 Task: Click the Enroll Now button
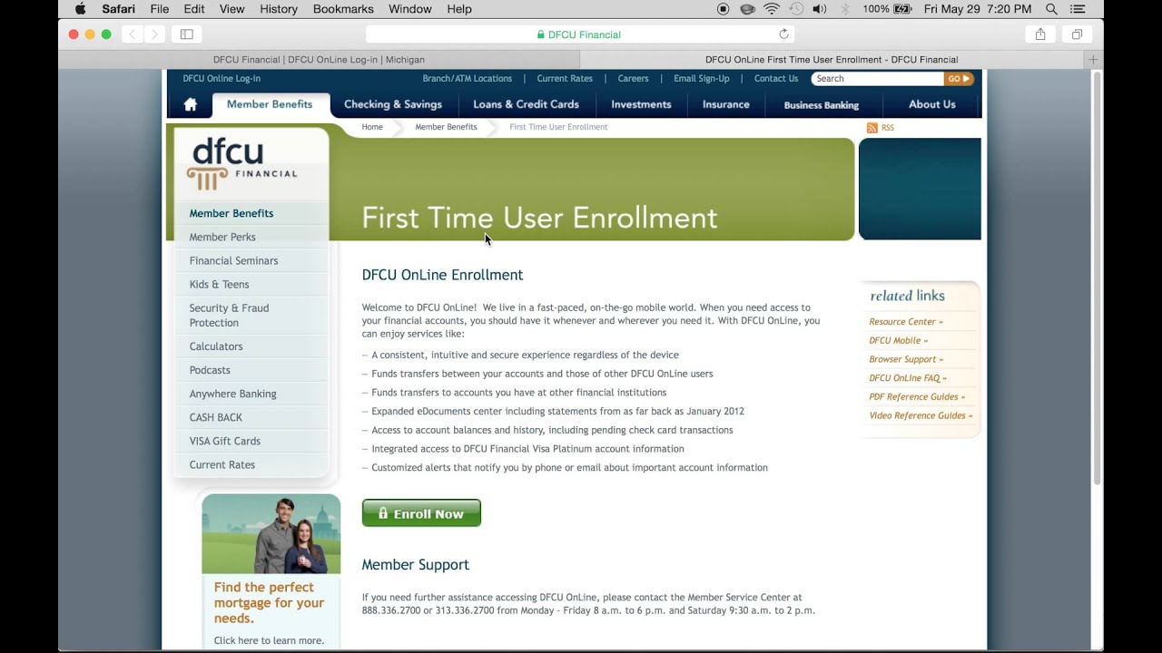[x=421, y=513]
